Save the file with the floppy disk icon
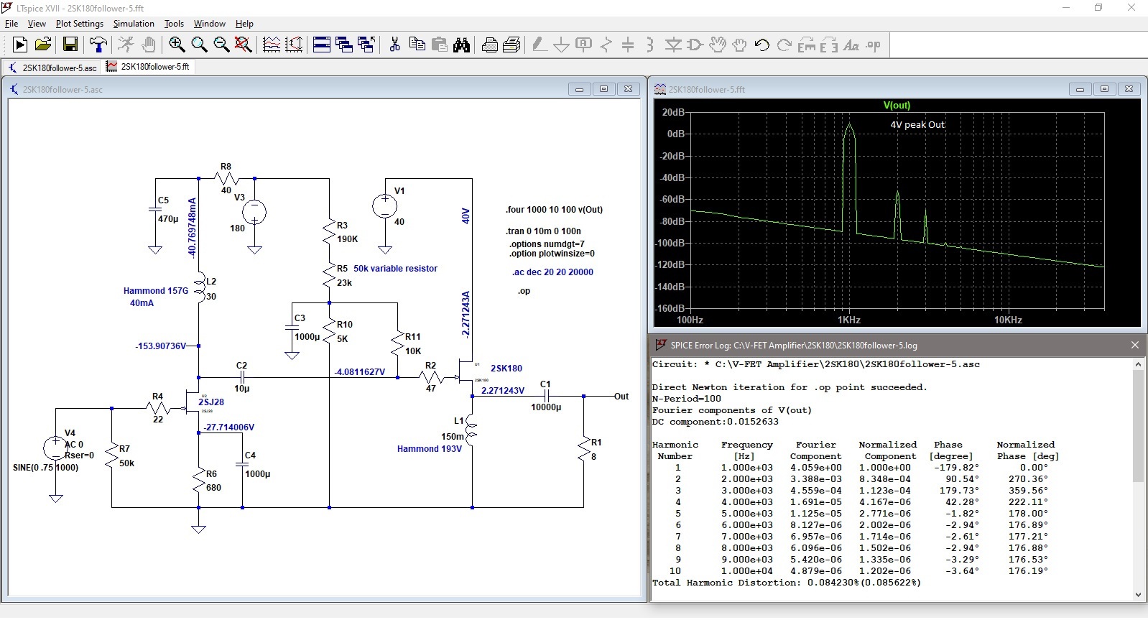The width and height of the screenshot is (1148, 620). (x=70, y=45)
